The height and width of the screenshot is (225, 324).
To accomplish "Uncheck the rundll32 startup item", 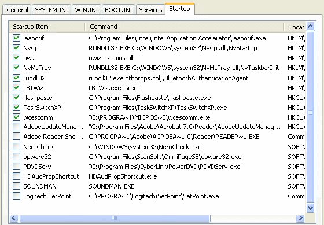I will [16, 78].
